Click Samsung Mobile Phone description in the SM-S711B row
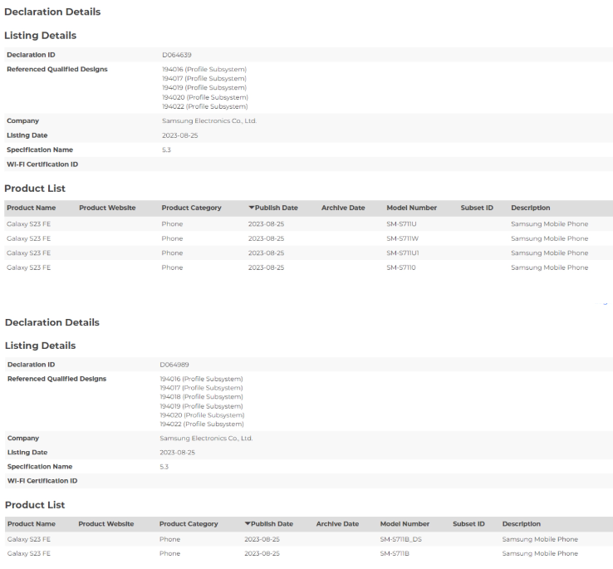This screenshot has width=613, height=569. click(x=540, y=553)
